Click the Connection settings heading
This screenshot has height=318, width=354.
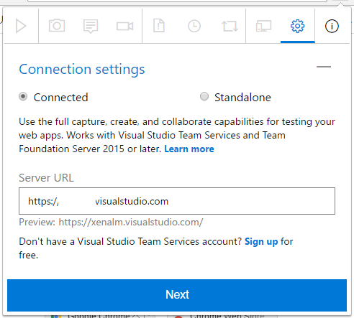coord(82,70)
